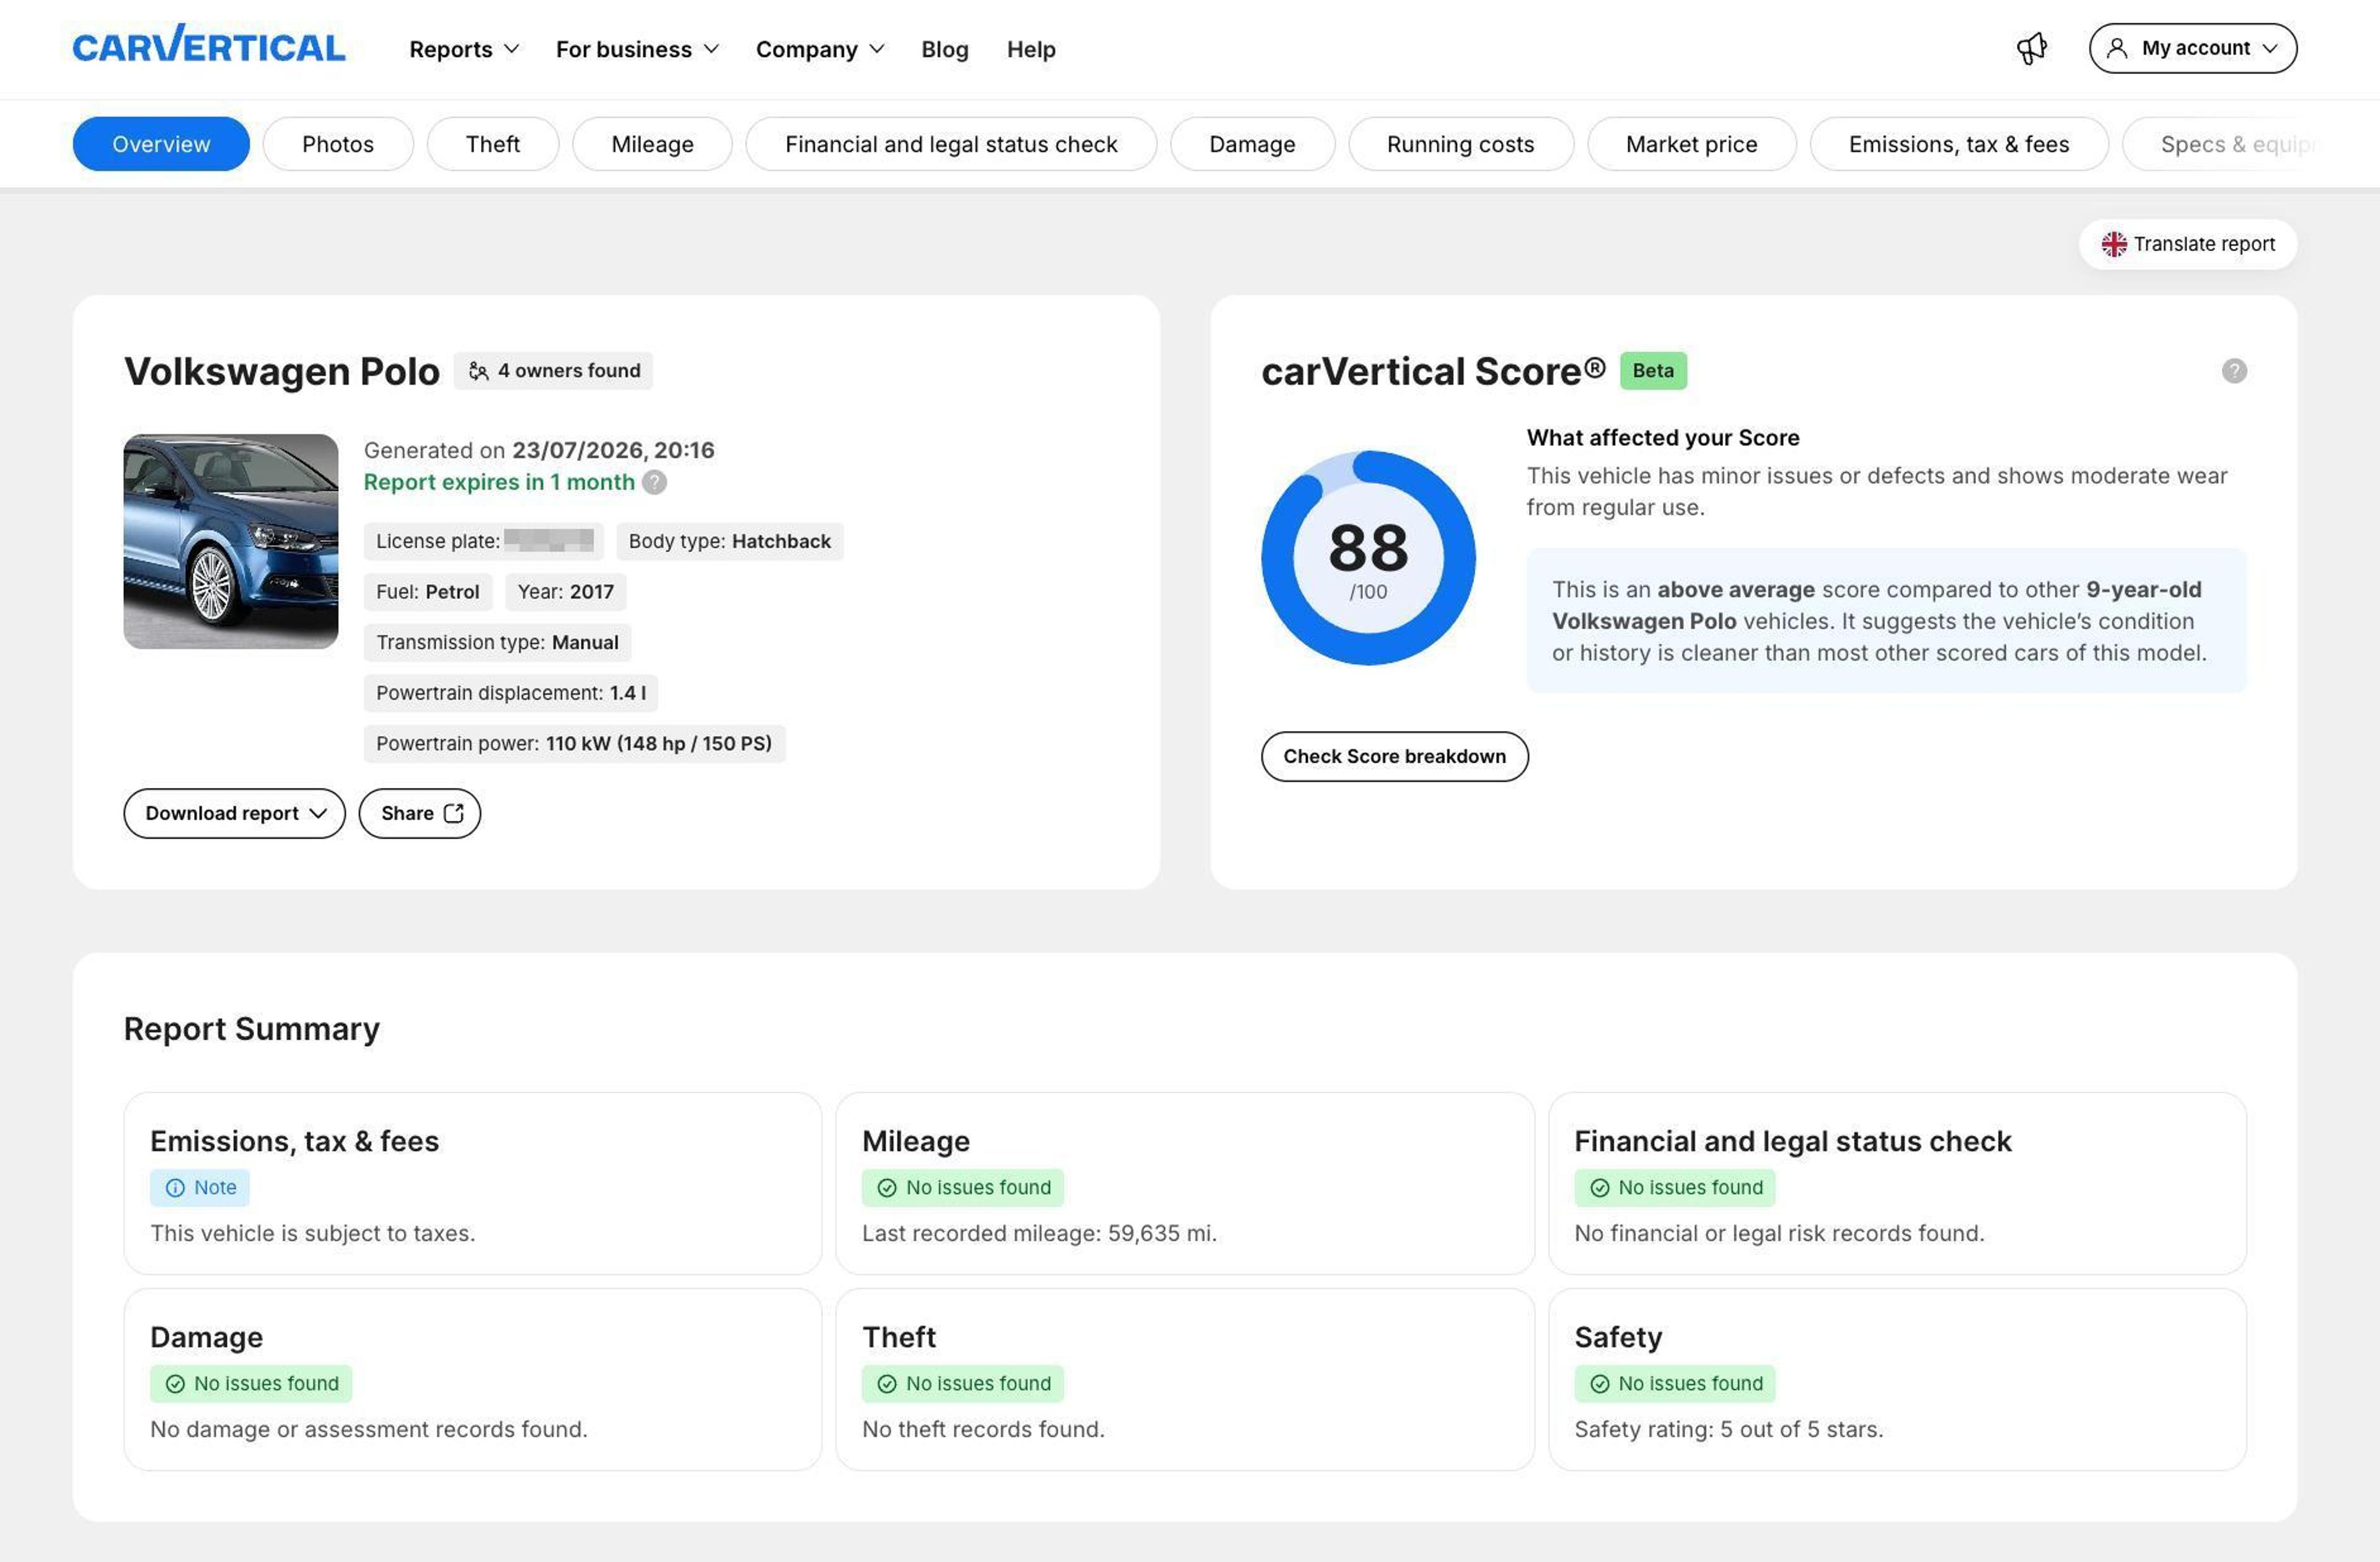
Task: Click the Translate report button
Action: [x=2188, y=244]
